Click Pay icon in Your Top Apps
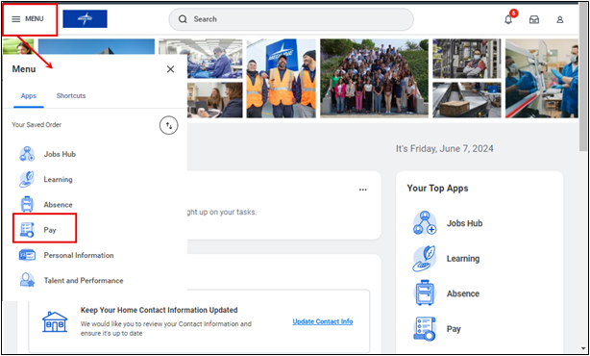This screenshot has width=590, height=356. (425, 328)
